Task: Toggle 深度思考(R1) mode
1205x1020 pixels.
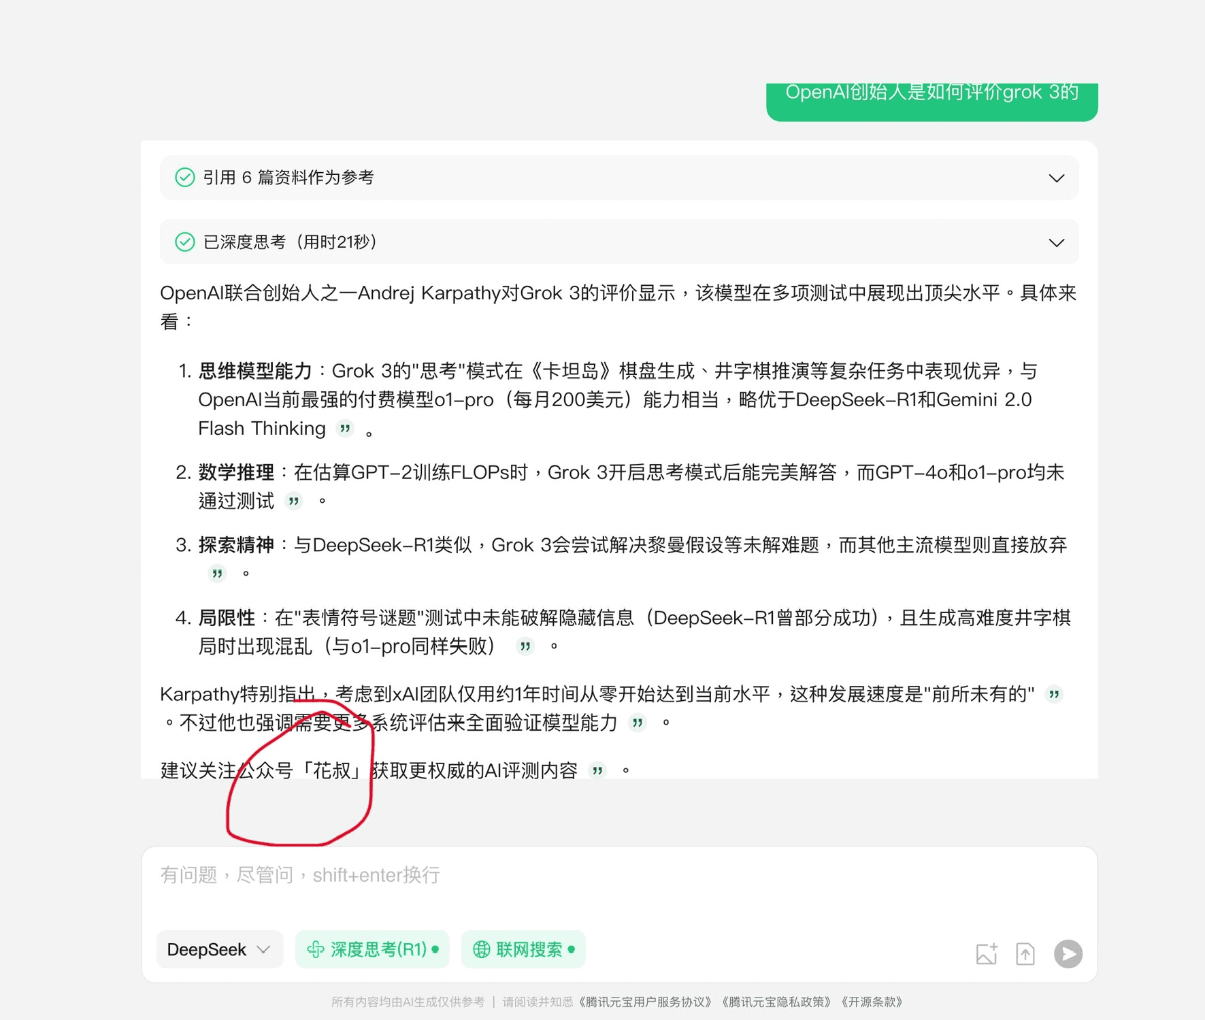Action: (372, 949)
